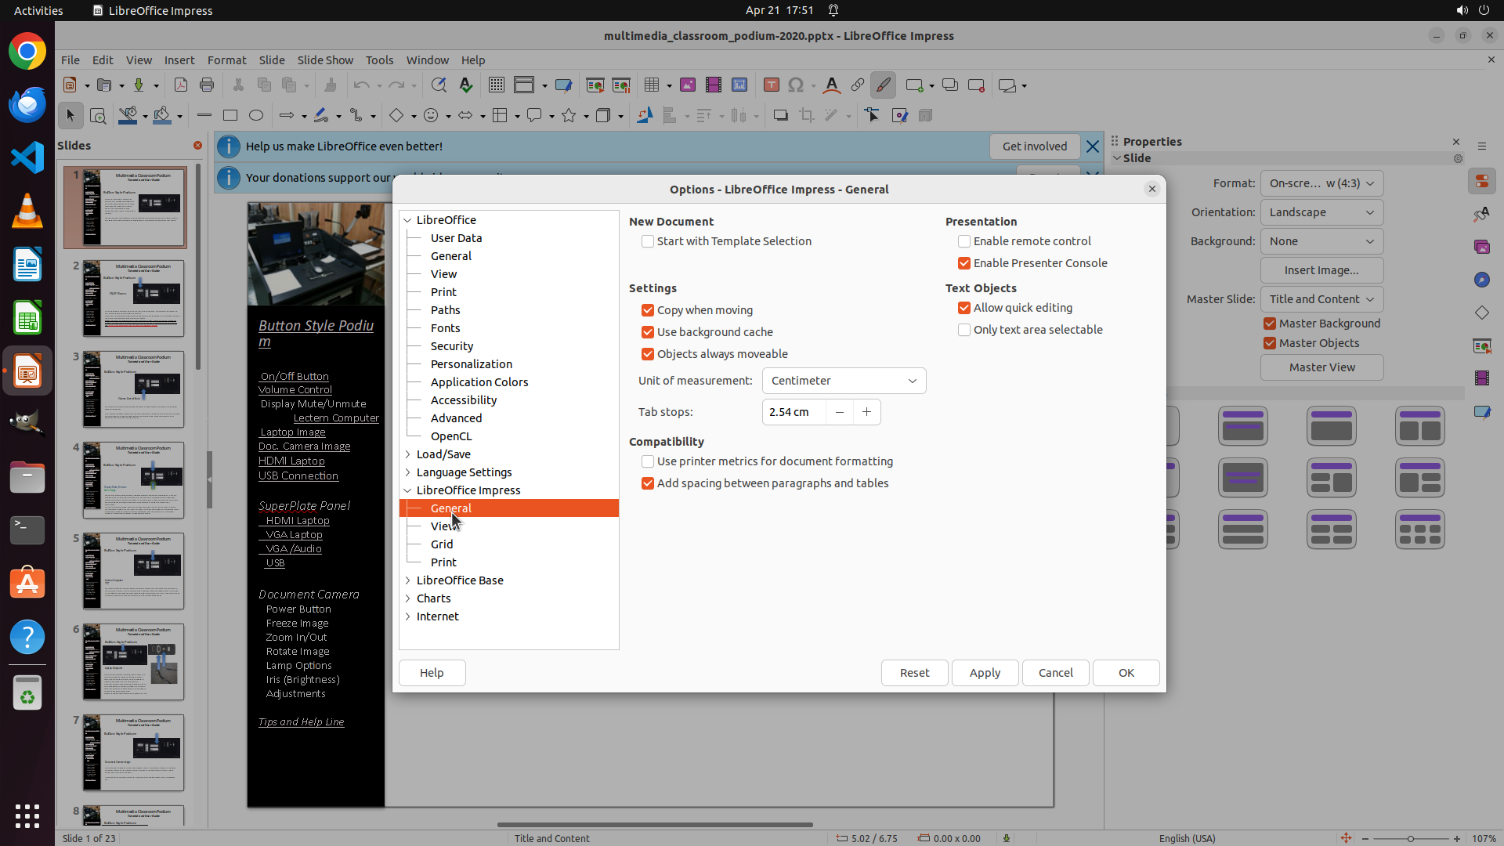Launch Thunderbird from the dock

coord(27,104)
